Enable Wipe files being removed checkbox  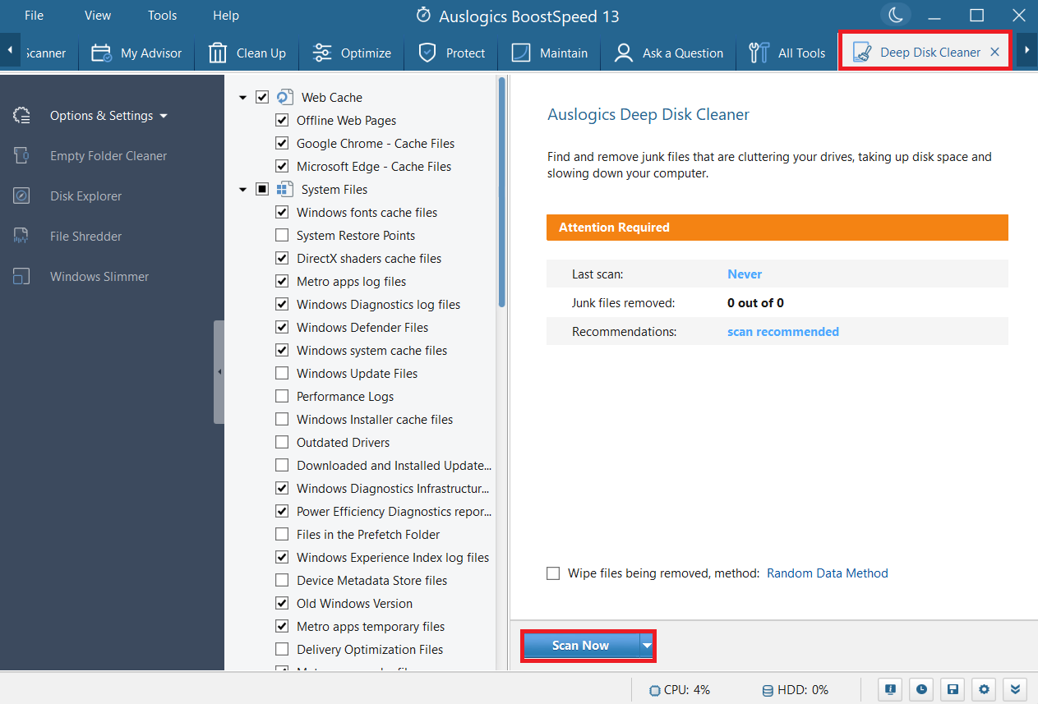tap(553, 573)
